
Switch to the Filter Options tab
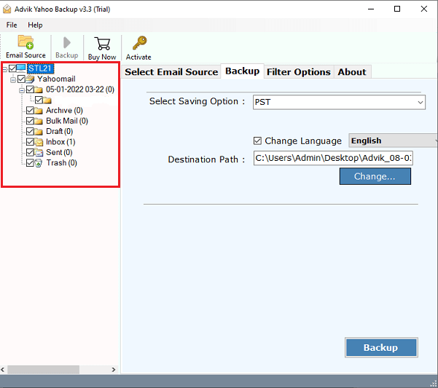point(298,71)
